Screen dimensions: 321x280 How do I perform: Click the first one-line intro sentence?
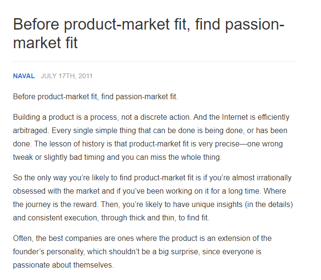[95, 96]
